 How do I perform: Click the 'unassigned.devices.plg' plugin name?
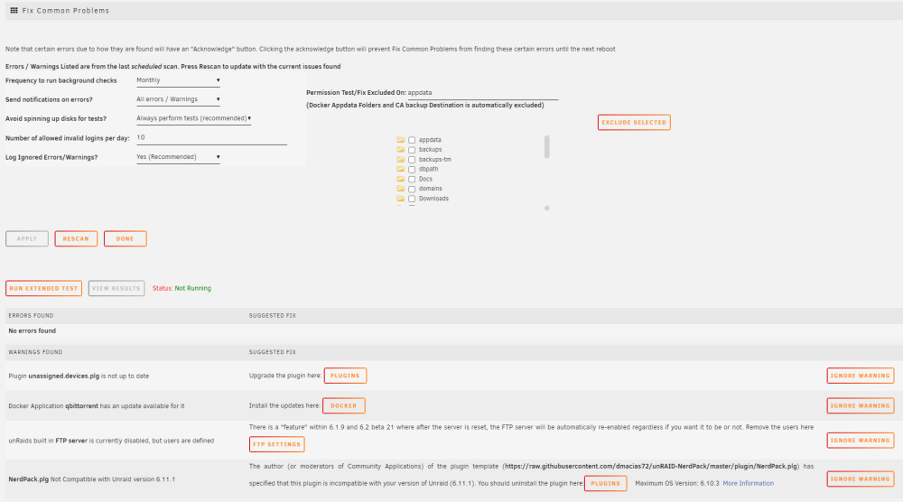tap(64, 376)
